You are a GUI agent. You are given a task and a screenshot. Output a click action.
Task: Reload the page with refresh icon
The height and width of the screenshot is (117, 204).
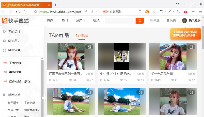(18, 12)
